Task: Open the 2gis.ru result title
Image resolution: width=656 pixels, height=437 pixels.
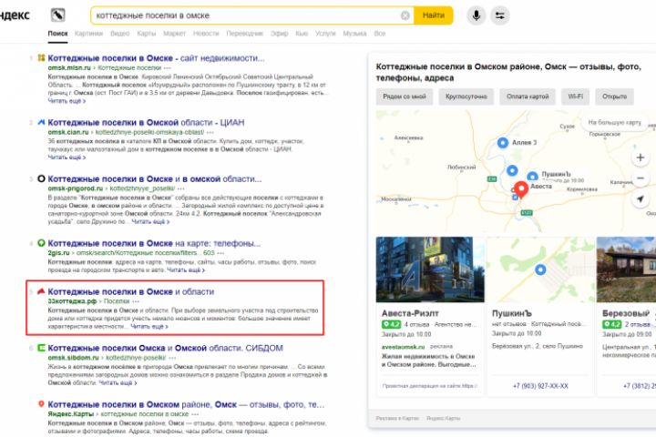Action: click(x=154, y=243)
